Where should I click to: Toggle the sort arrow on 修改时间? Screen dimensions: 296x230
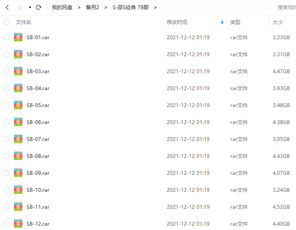(222, 22)
